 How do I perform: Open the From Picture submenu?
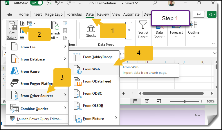click(94, 118)
